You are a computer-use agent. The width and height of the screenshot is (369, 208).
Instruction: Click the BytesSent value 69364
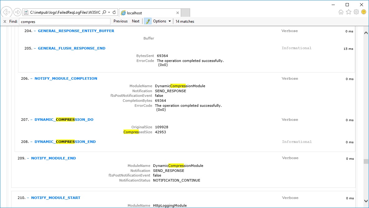click(162, 56)
